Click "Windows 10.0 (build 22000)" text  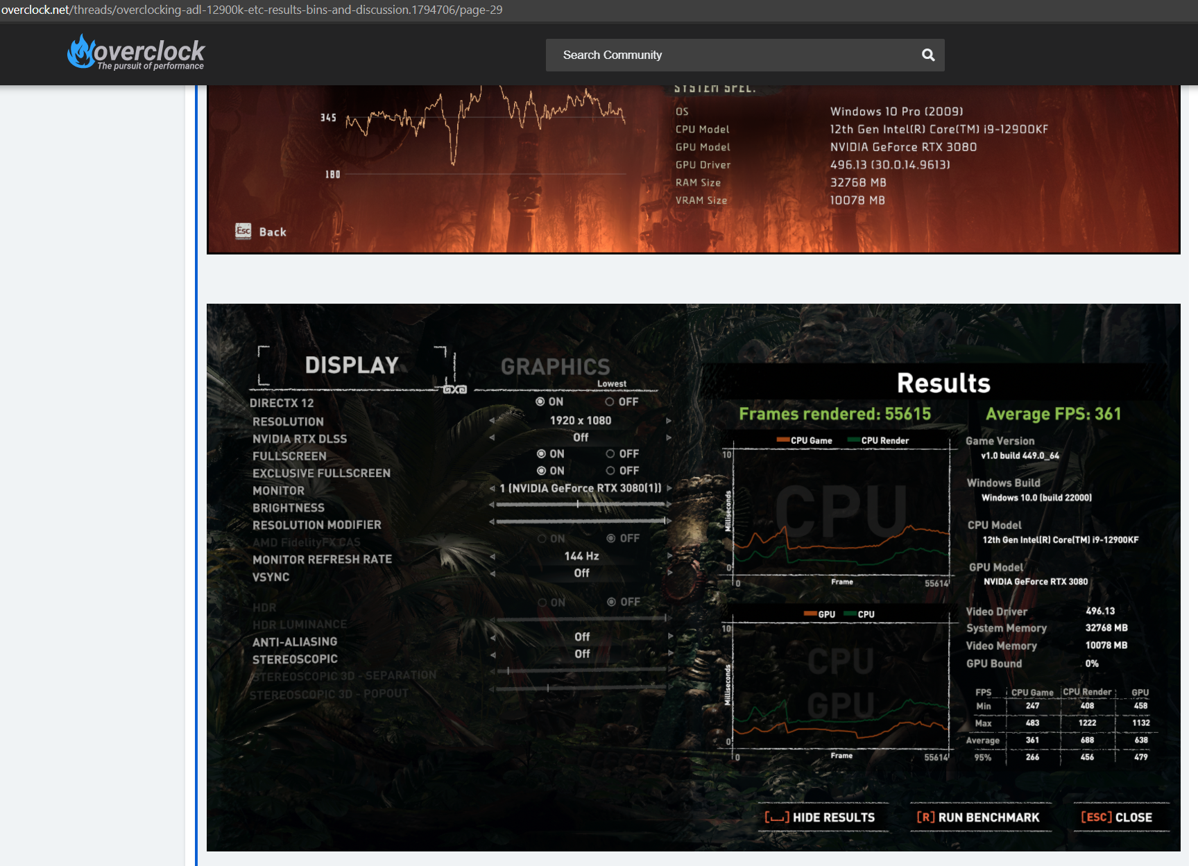pos(1036,498)
